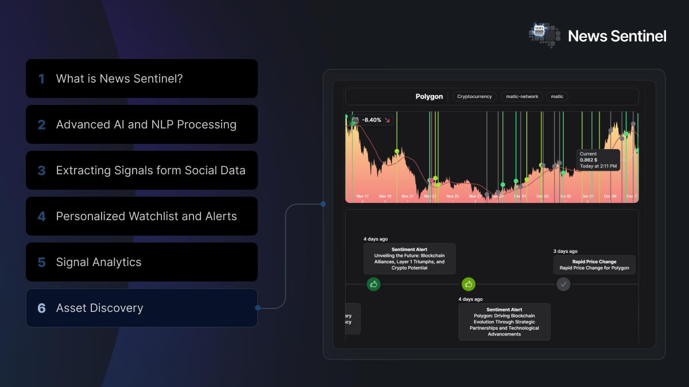
Task: Click the dark green thumbs-up timeline icon
Action: click(374, 284)
